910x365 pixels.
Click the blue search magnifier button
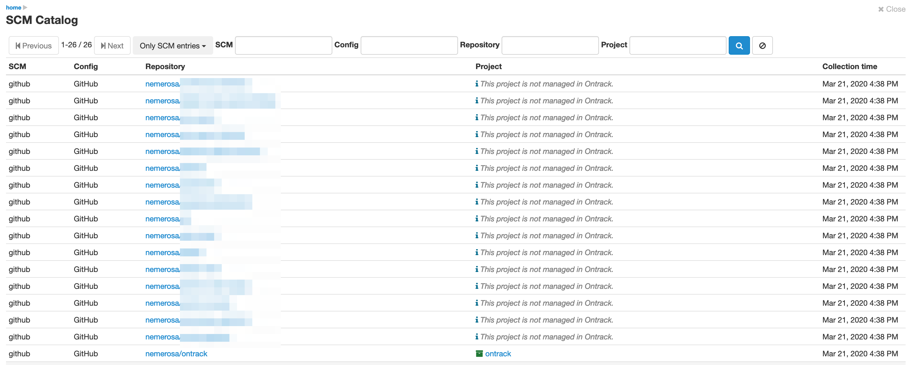click(739, 45)
